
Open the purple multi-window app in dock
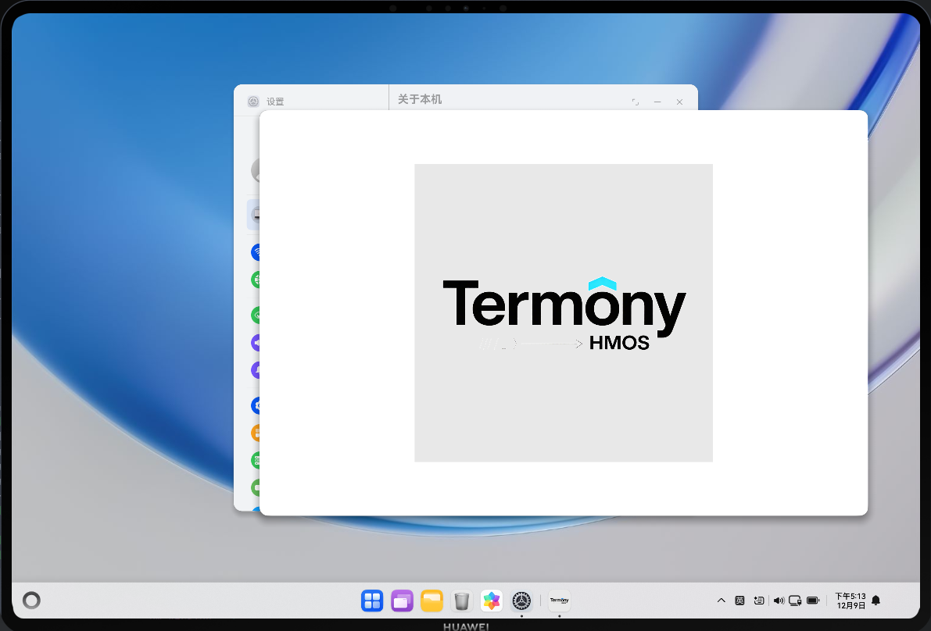[402, 601]
